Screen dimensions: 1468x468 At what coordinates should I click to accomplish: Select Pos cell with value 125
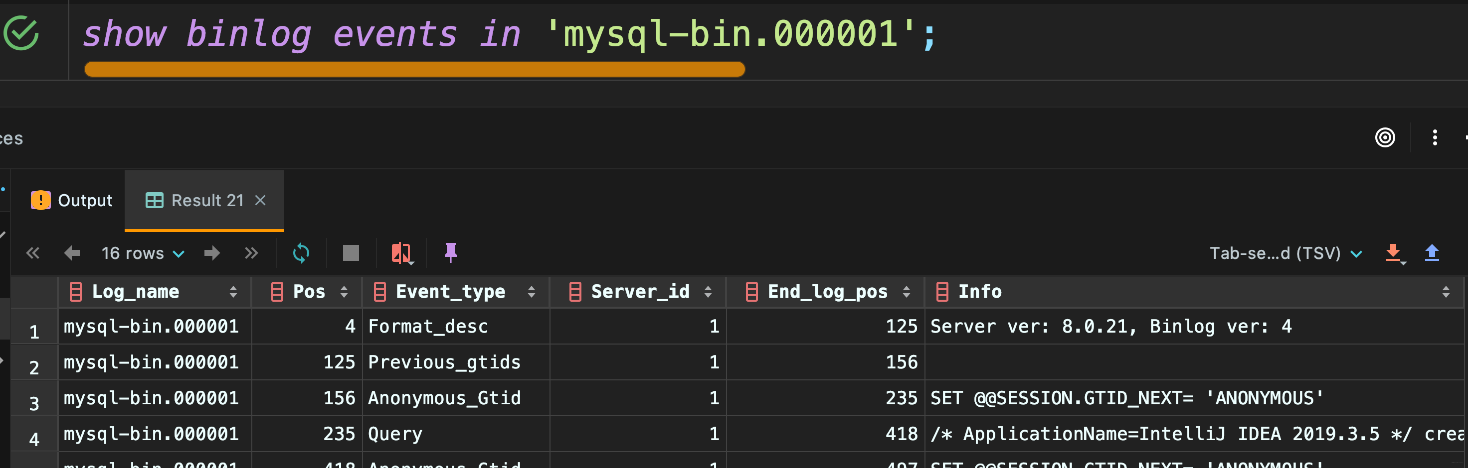pos(307,362)
